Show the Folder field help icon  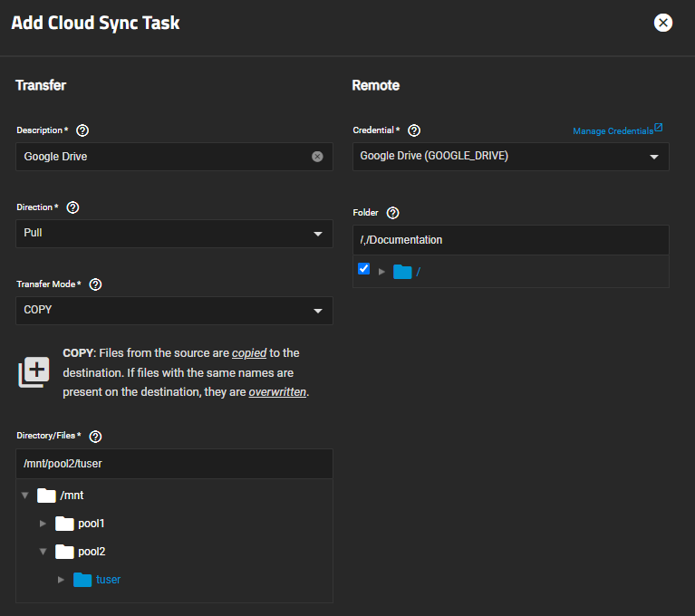point(392,213)
